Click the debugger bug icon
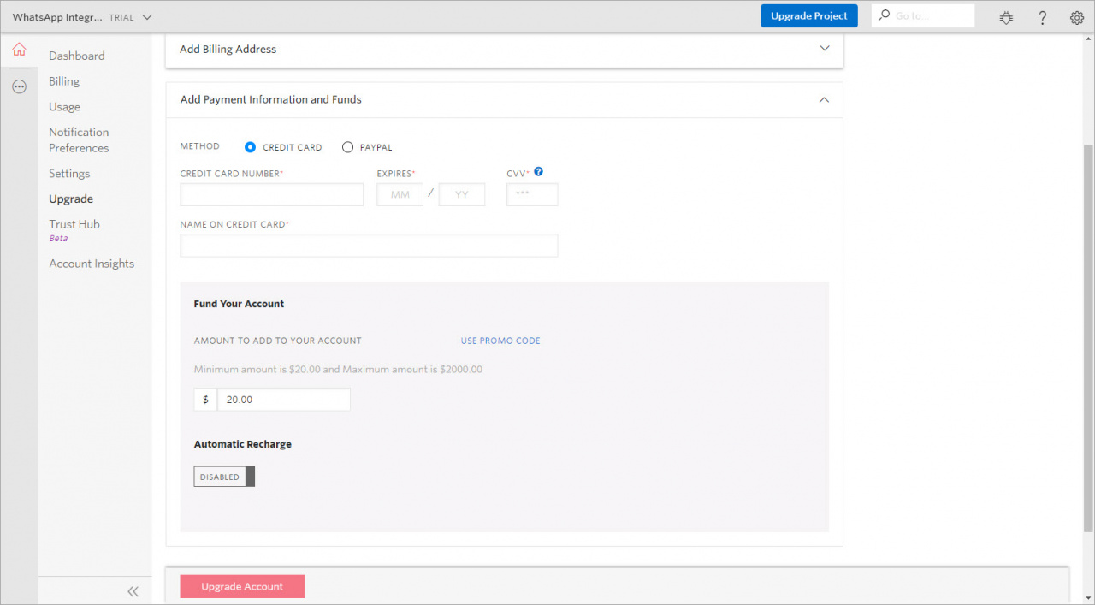 click(x=1006, y=17)
